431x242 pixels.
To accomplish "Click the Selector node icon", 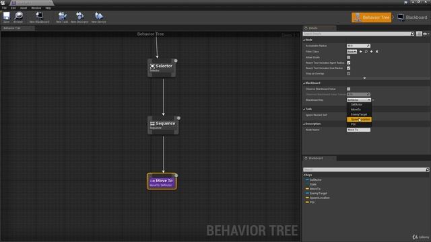I will click(152, 66).
